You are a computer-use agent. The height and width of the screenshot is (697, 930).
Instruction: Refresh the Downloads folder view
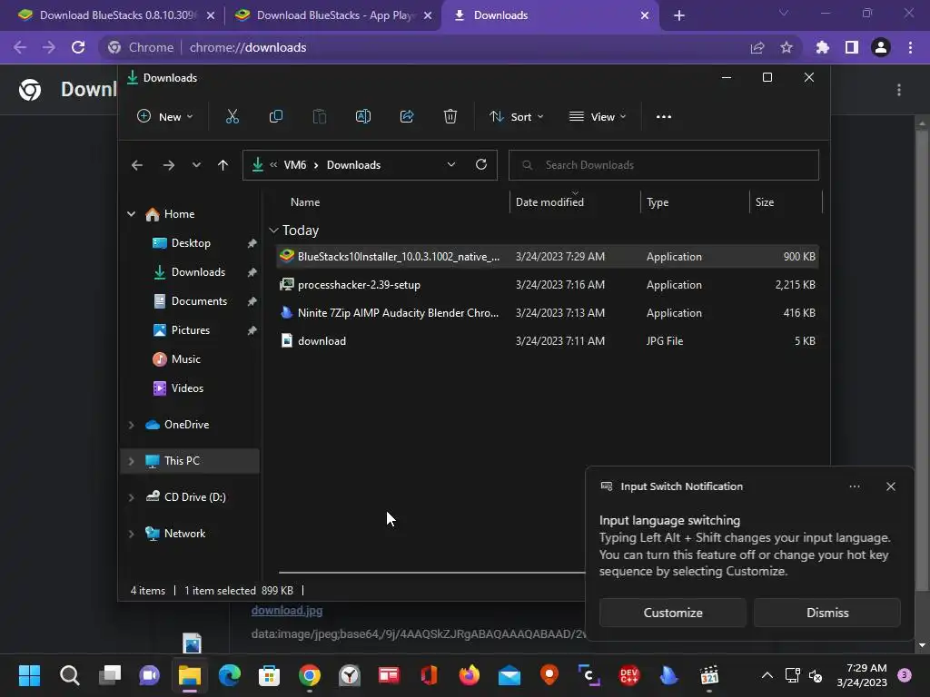click(x=481, y=164)
